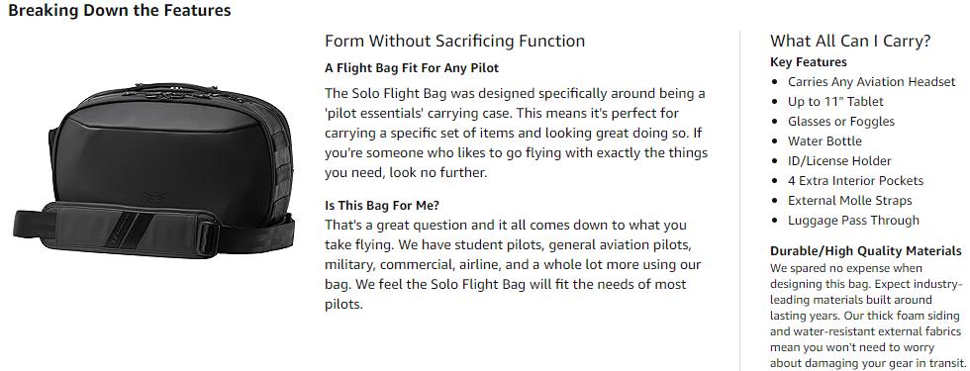
Task: Click paragraph starting 'The Solo Flight Bag'
Action: coord(516,133)
